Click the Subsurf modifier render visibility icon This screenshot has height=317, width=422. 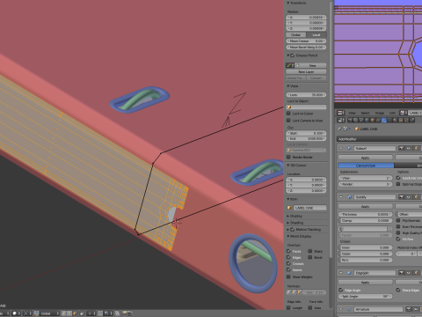point(402,148)
